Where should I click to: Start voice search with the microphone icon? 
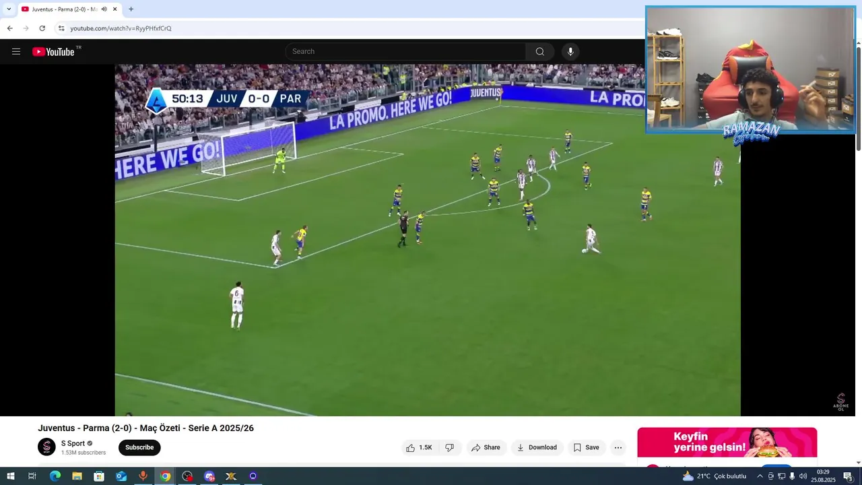[x=570, y=52]
